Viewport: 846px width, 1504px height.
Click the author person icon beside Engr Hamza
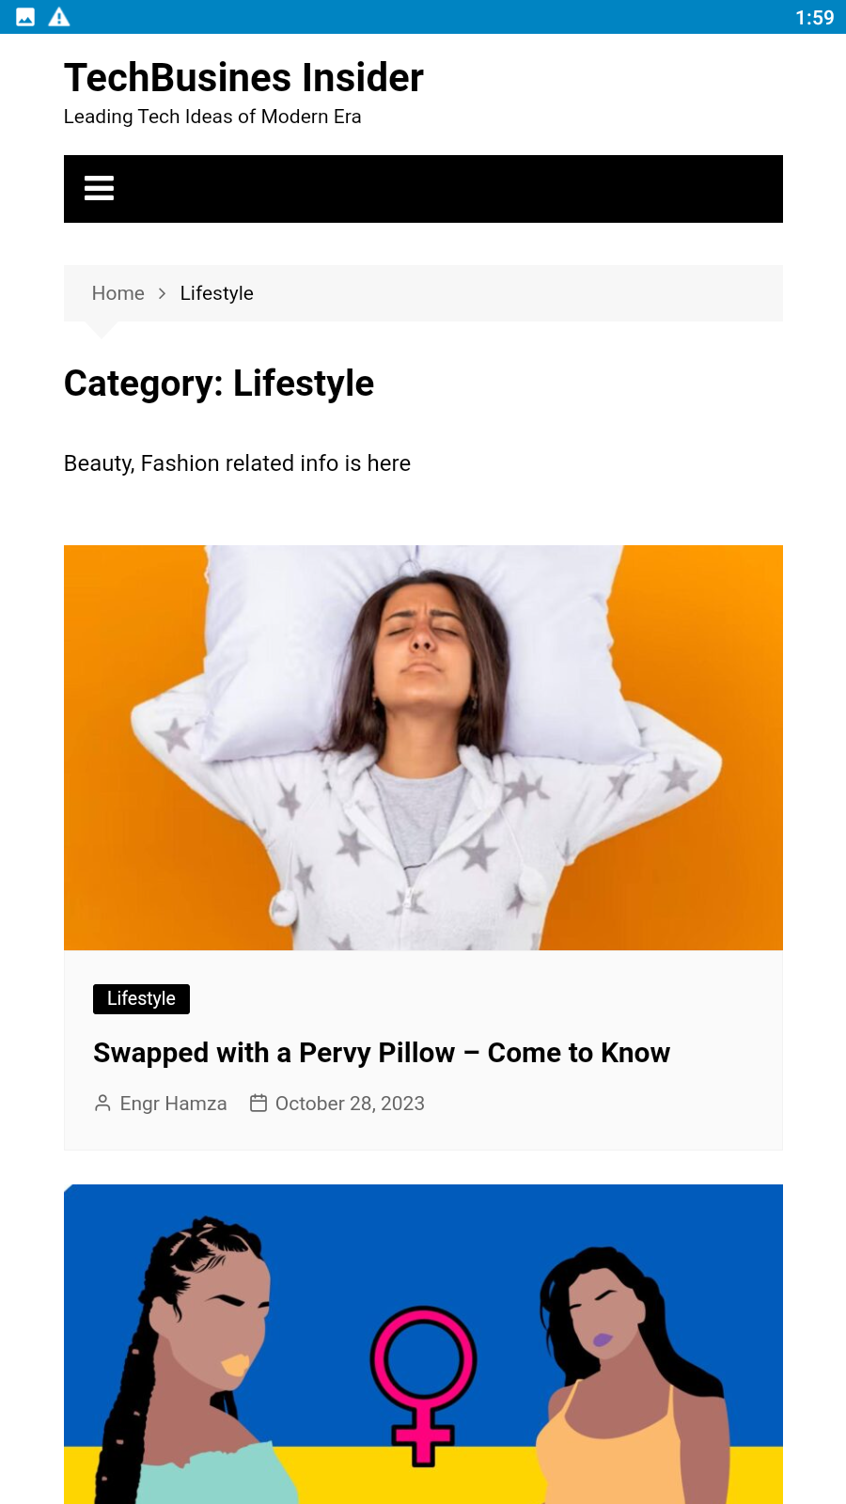click(x=102, y=1103)
